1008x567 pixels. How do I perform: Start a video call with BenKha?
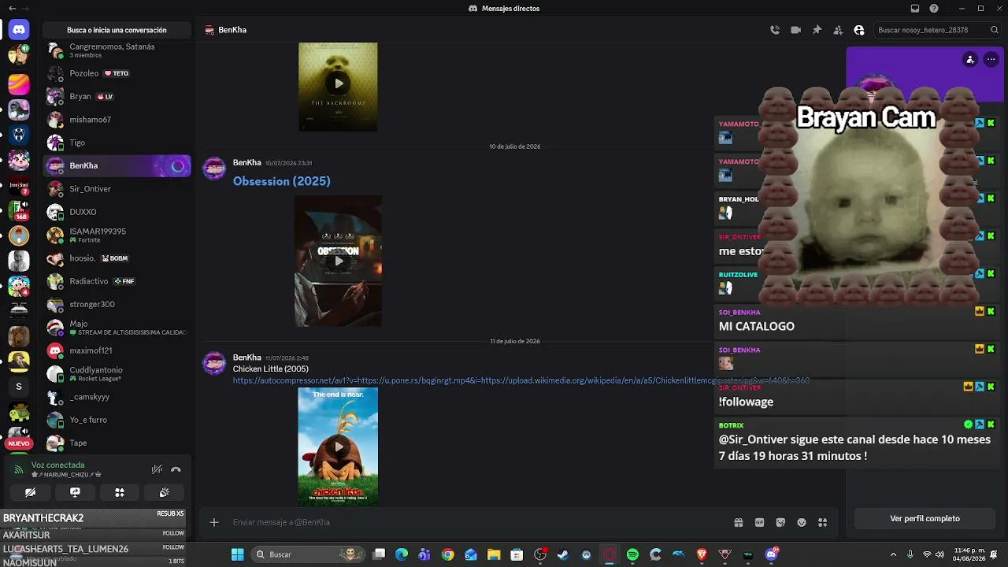[795, 30]
